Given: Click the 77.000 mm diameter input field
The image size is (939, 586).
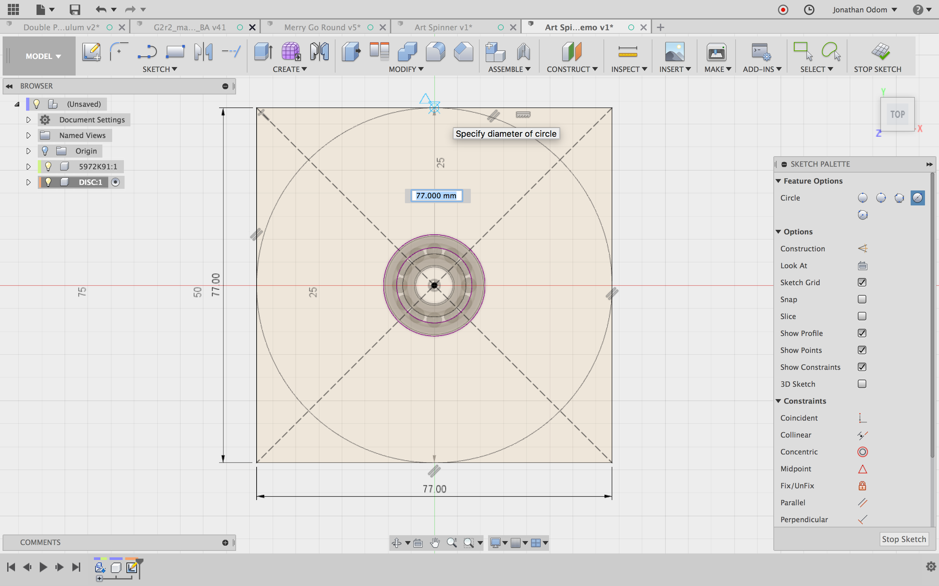Looking at the screenshot, I should (436, 195).
